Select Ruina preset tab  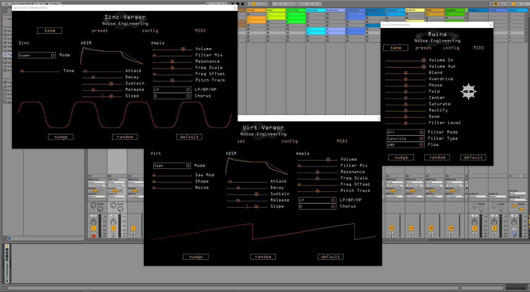(x=423, y=48)
